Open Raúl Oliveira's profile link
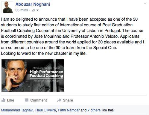The width and height of the screenshot is (149, 115). pyautogui.click(x=45, y=110)
